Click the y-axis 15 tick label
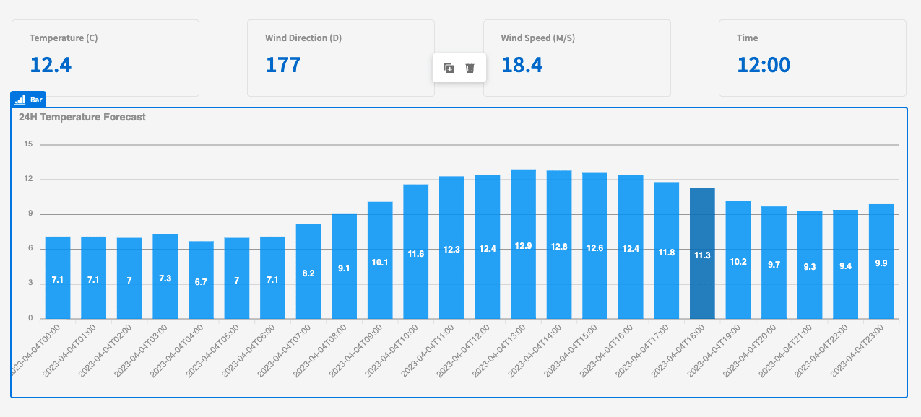 click(29, 144)
